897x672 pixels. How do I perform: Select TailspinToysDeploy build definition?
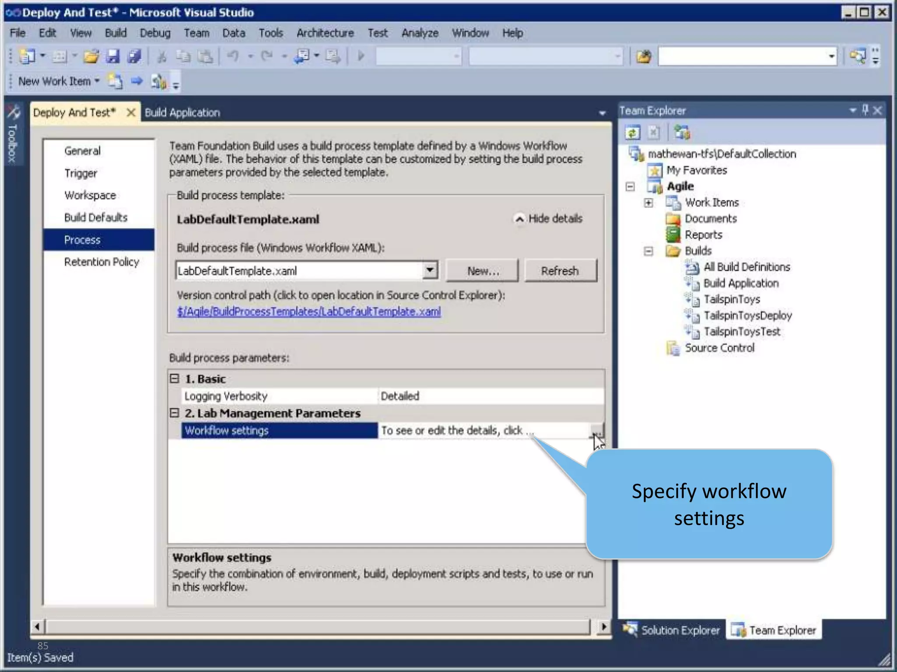click(748, 315)
